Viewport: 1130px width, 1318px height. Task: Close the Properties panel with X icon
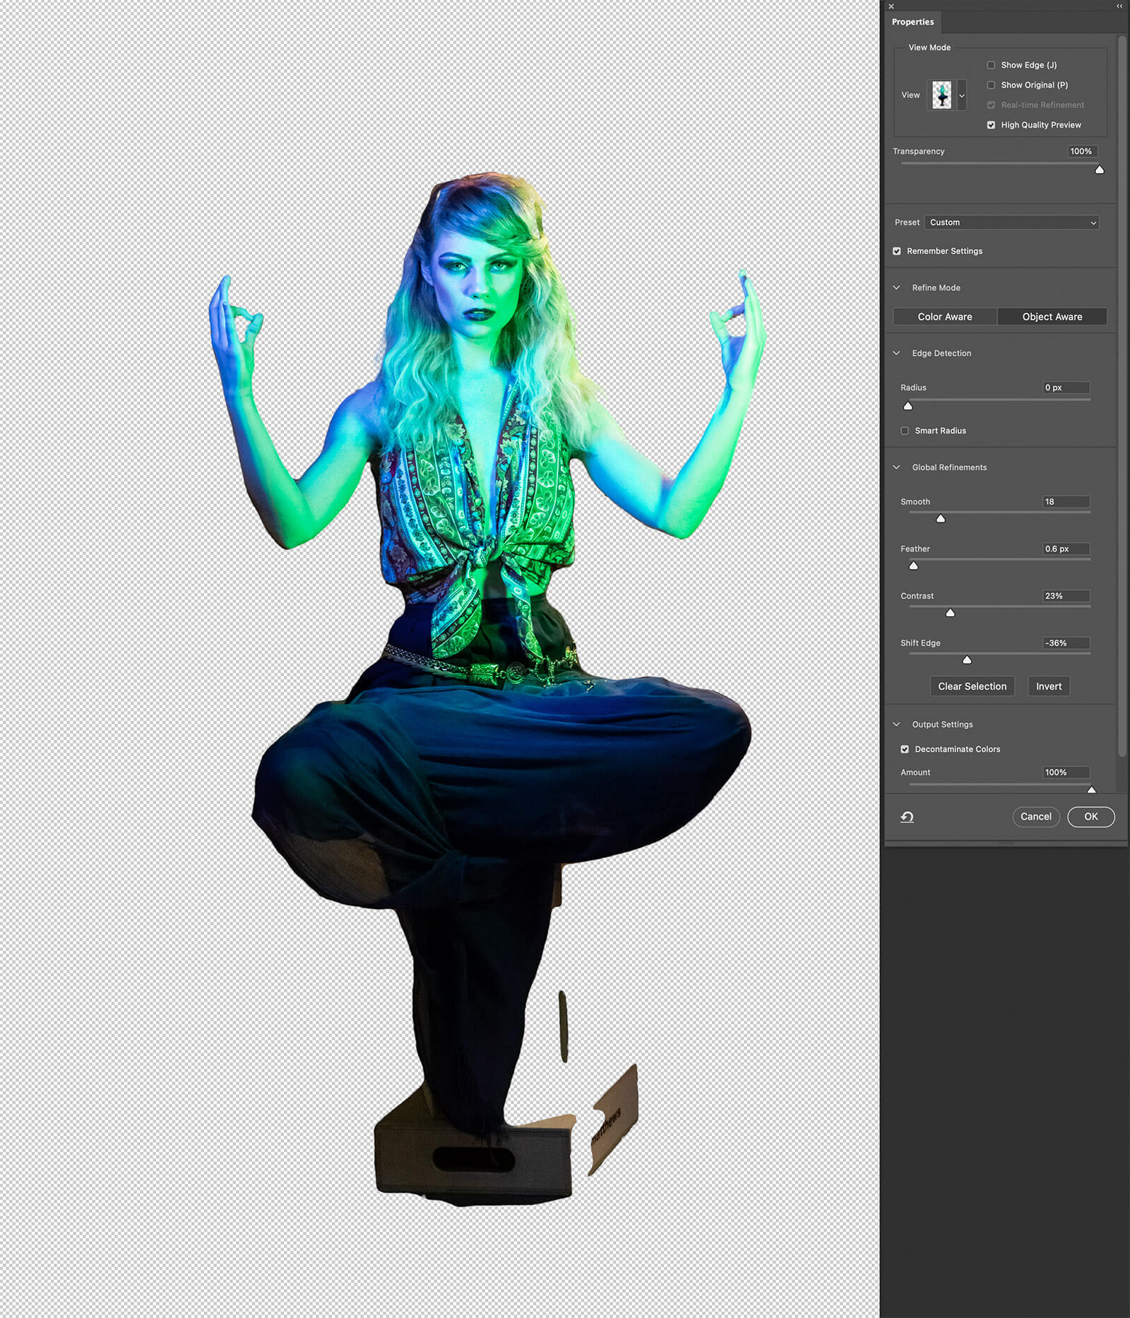click(891, 6)
